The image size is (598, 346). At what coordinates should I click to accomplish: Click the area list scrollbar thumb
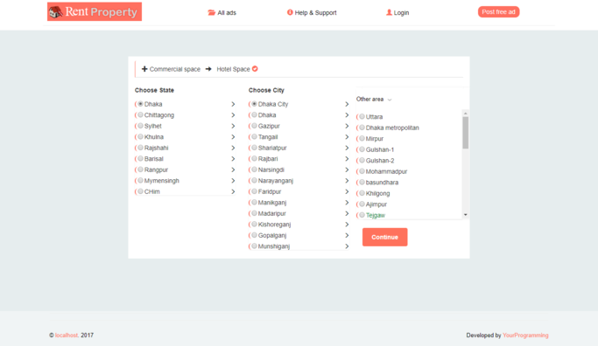(465, 133)
